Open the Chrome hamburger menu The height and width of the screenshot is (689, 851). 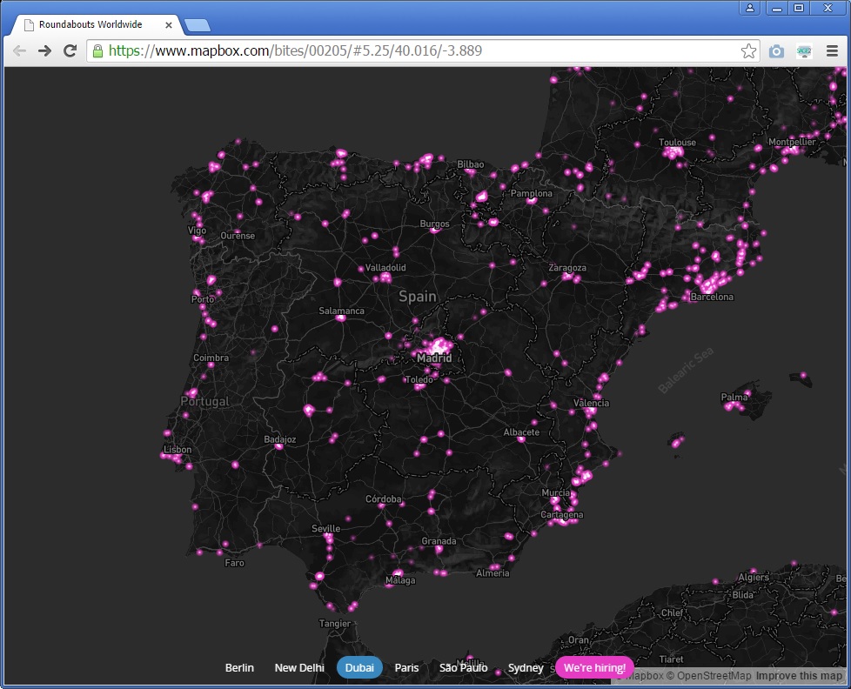tap(832, 51)
